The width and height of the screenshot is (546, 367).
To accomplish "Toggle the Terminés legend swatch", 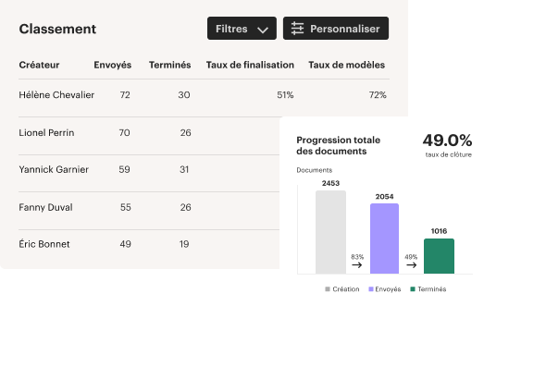I will click(413, 289).
